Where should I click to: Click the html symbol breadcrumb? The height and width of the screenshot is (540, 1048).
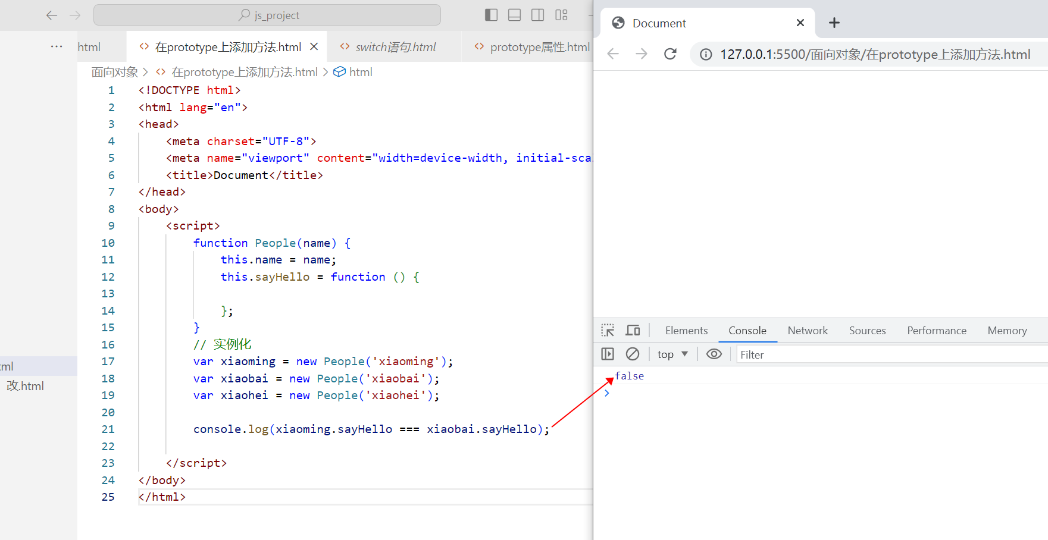tap(361, 72)
